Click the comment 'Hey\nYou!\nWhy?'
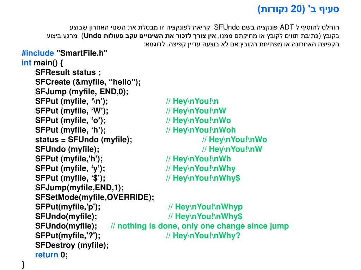The width and height of the screenshot is (361, 270). [203, 236]
